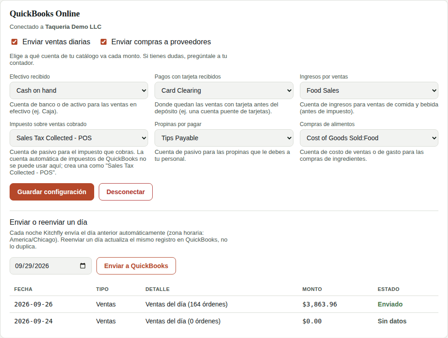The width and height of the screenshot is (448, 338).
Task: Click the 2026-09-24 date cell
Action: [33, 321]
